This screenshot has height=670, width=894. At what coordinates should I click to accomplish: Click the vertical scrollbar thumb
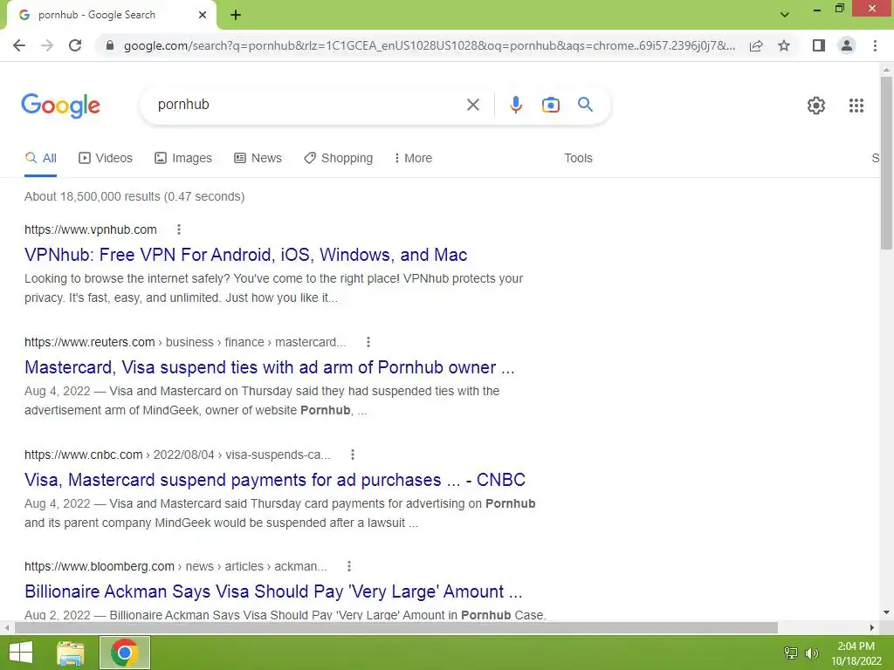pos(886,163)
